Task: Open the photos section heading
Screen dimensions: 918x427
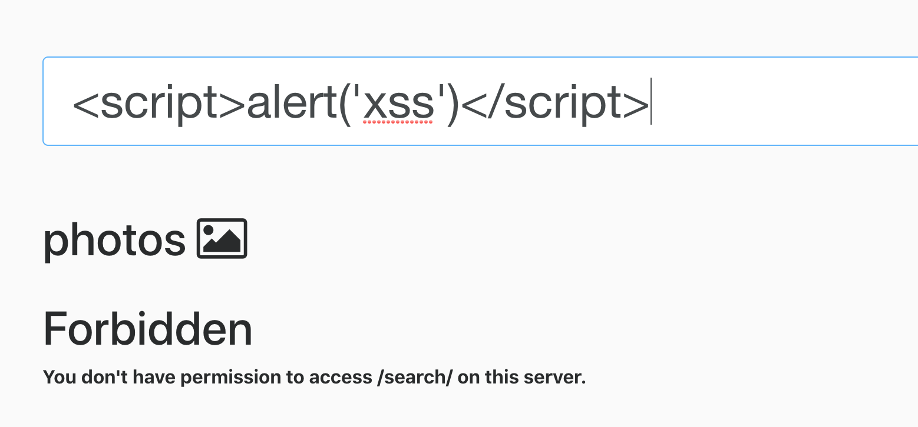Action: [x=115, y=238]
